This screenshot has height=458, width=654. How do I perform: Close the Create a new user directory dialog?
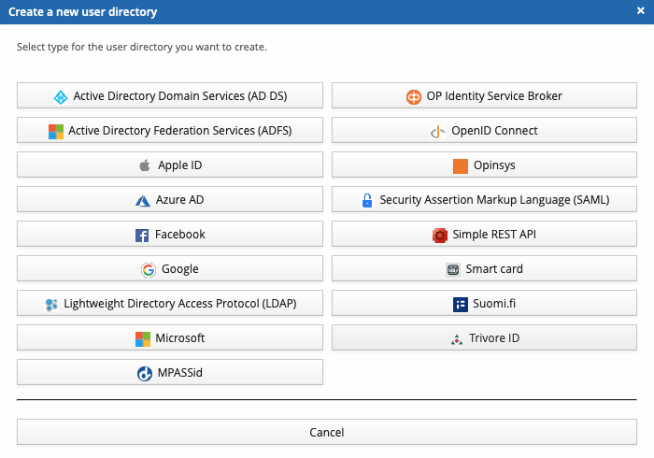(640, 11)
